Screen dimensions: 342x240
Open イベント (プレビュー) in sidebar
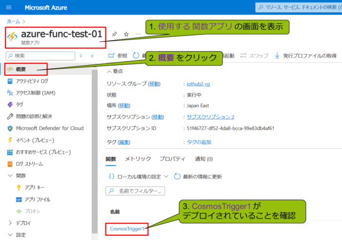pyautogui.click(x=30, y=140)
